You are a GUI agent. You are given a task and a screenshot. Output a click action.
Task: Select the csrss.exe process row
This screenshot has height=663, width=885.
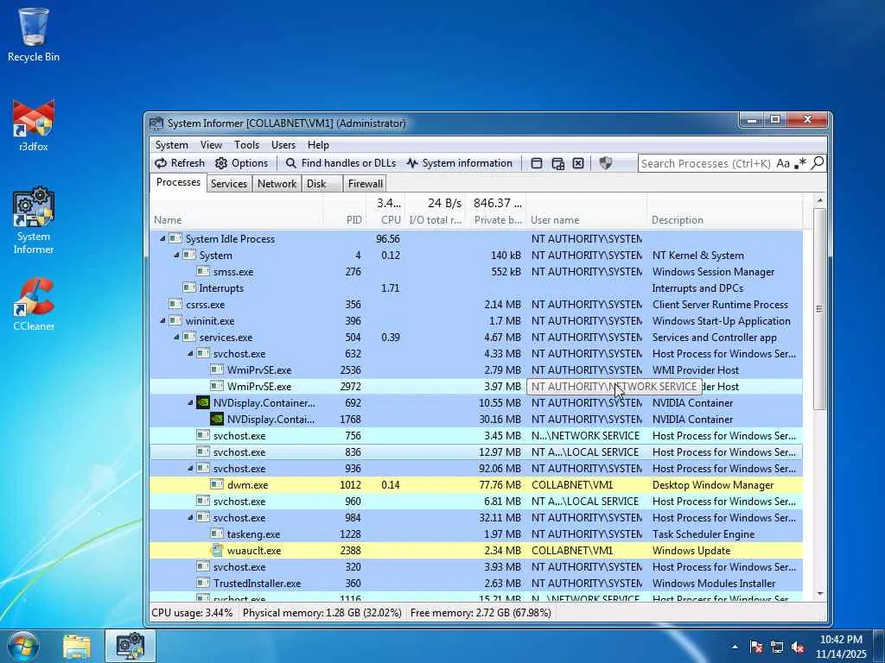[x=476, y=305]
